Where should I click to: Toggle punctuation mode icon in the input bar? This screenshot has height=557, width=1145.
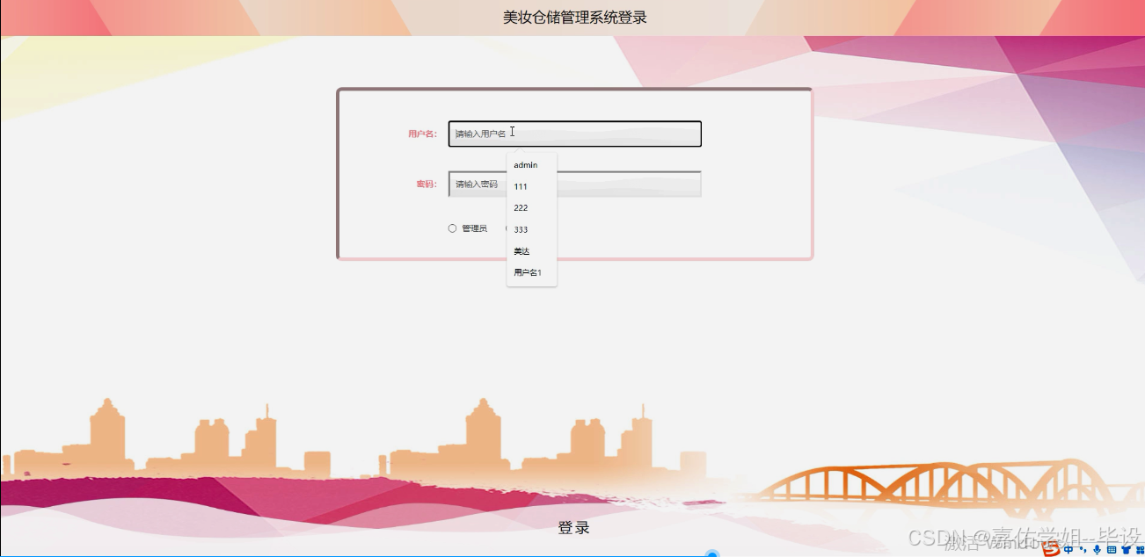pyautogui.click(x=1083, y=549)
